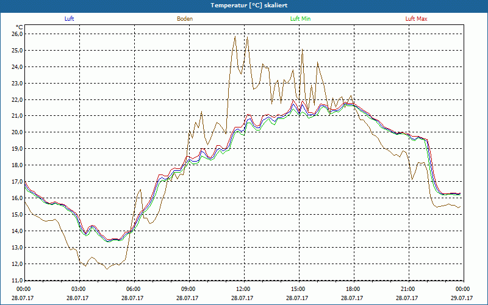Image resolution: width=488 pixels, height=305 pixels.
Task: Click the '°C' unit label above the y-axis
Action: click(20, 27)
